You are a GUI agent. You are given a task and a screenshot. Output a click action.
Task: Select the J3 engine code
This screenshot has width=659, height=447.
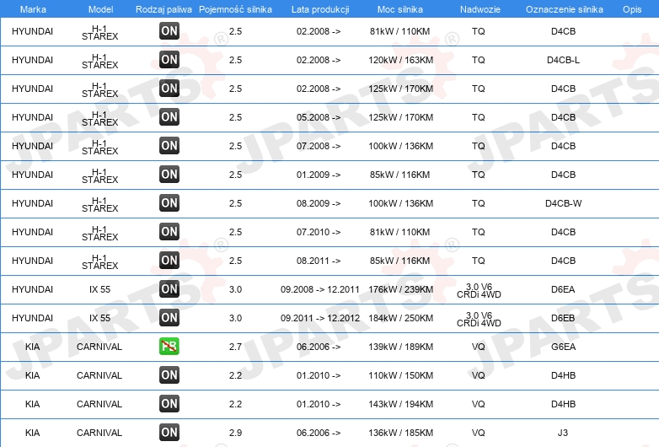tap(563, 433)
